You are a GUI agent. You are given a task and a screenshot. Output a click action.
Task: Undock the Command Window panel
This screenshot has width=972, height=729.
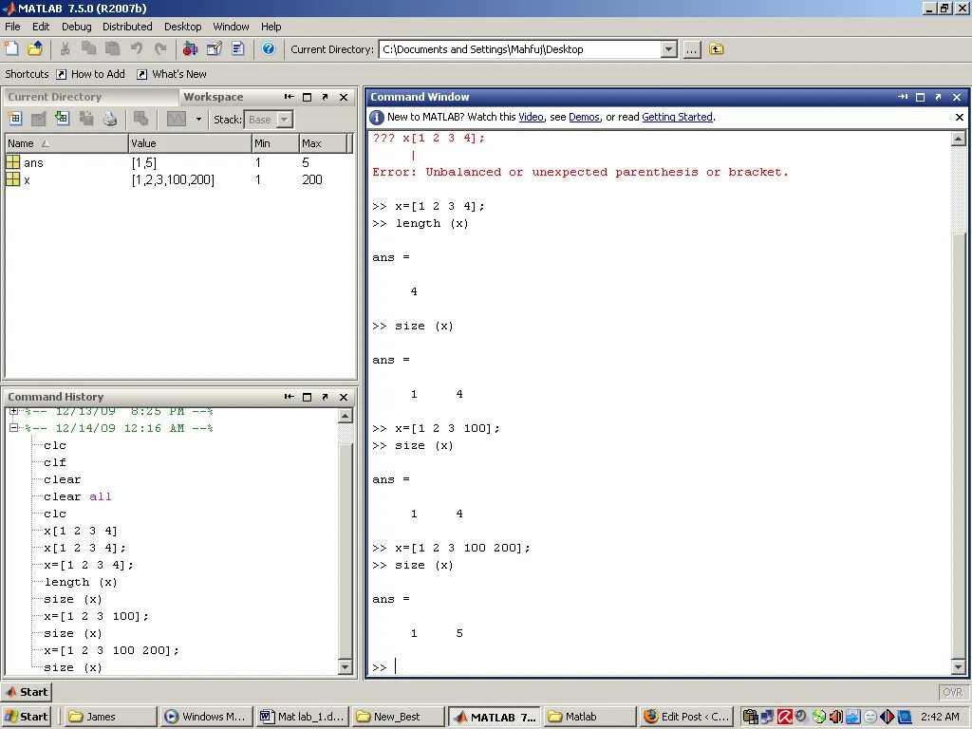(939, 97)
